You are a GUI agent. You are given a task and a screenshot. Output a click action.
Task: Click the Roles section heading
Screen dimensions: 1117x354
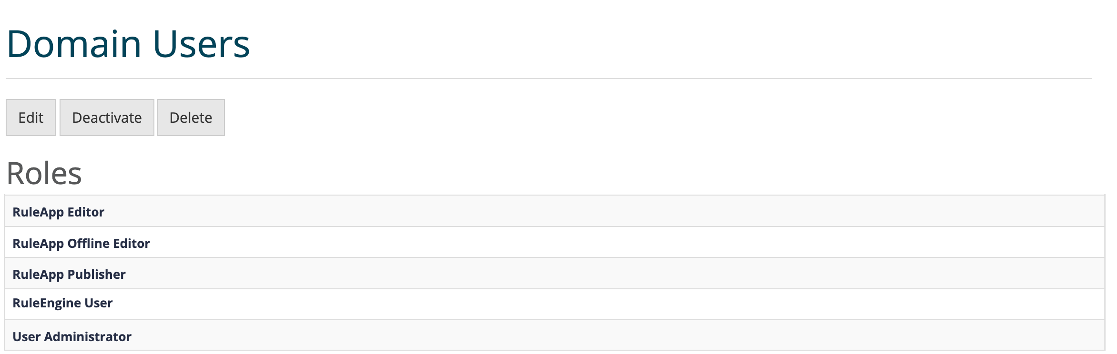(x=44, y=173)
